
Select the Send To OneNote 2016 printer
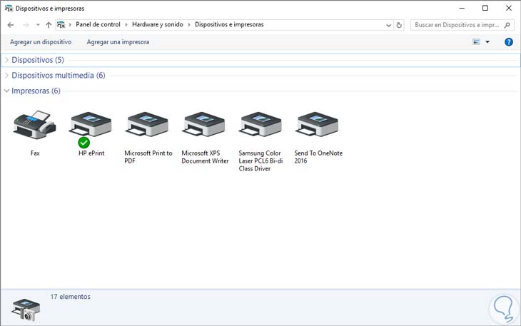[318, 125]
